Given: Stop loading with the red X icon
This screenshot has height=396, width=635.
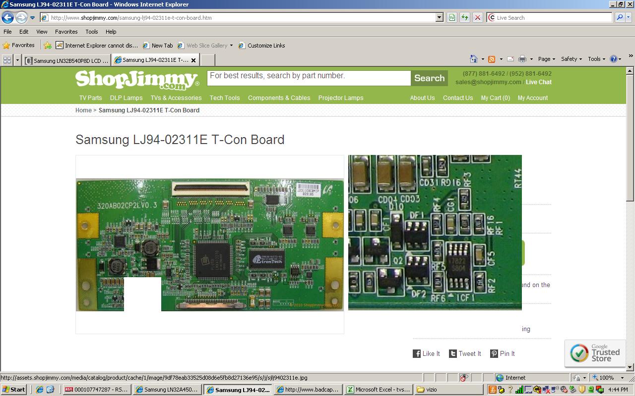Looking at the screenshot, I should coord(477,18).
